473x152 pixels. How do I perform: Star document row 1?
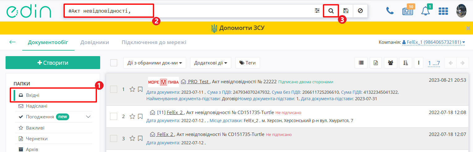(132, 89)
